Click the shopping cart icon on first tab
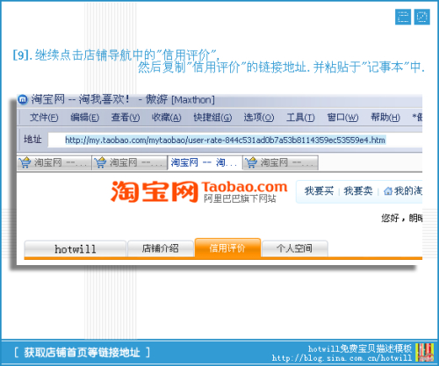Viewport: 439px width, 366px height. [25, 162]
